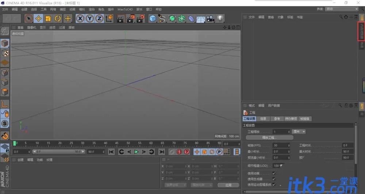The image size is (365, 194).
Task: Open the deformer bend icon
Action: [x=191, y=18]
